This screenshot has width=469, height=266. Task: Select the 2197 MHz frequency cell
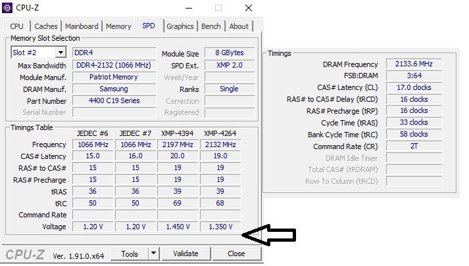[178, 144]
